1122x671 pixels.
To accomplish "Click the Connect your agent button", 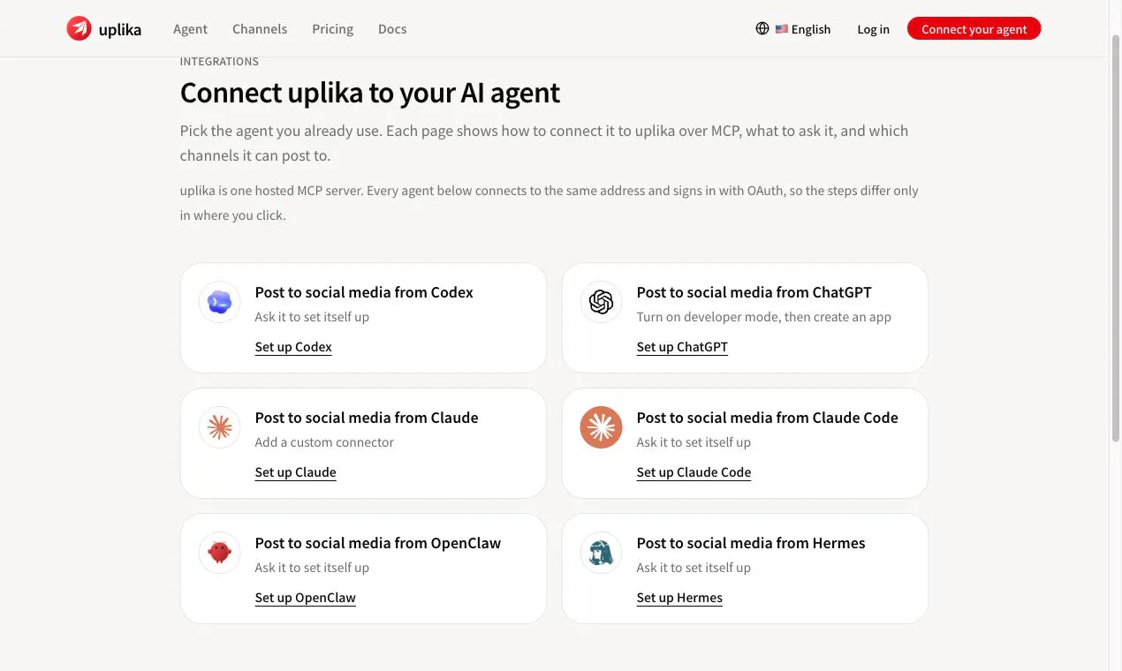I will [x=974, y=29].
